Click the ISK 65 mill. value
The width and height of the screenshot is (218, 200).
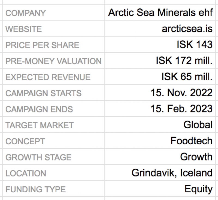[187, 77]
